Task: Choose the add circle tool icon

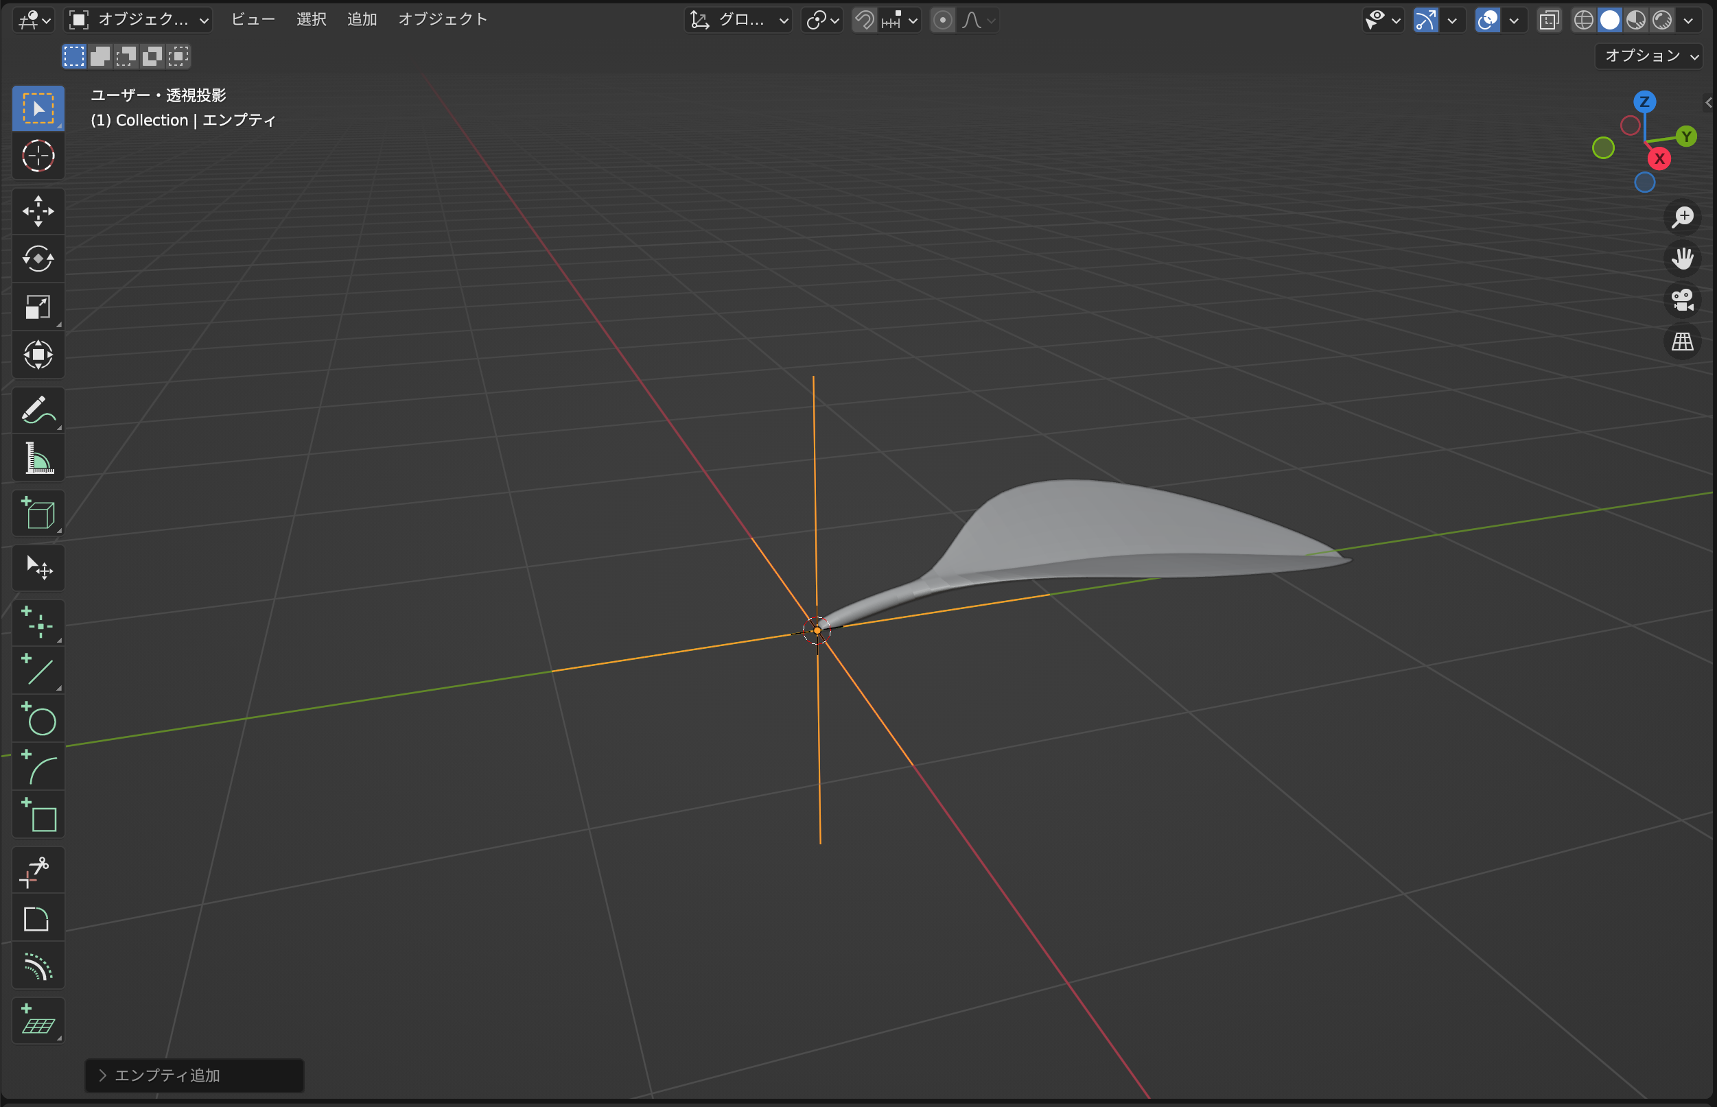Action: point(38,719)
